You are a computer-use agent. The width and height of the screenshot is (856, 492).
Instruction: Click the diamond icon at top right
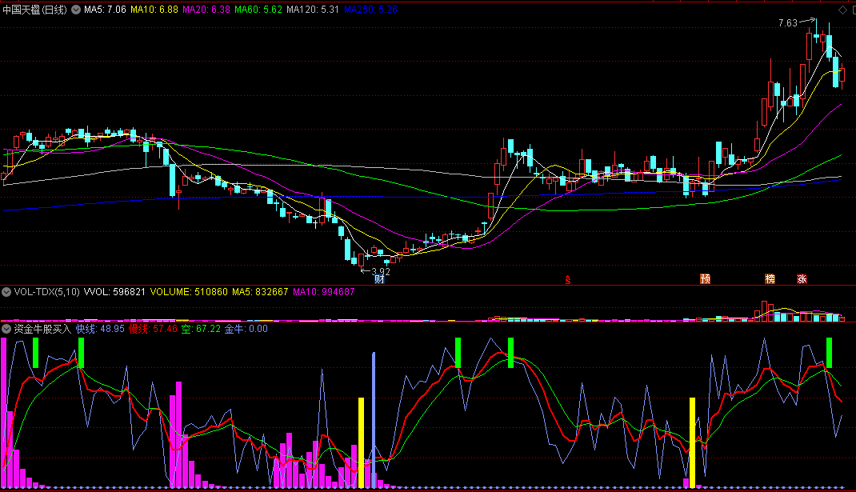[842, 10]
